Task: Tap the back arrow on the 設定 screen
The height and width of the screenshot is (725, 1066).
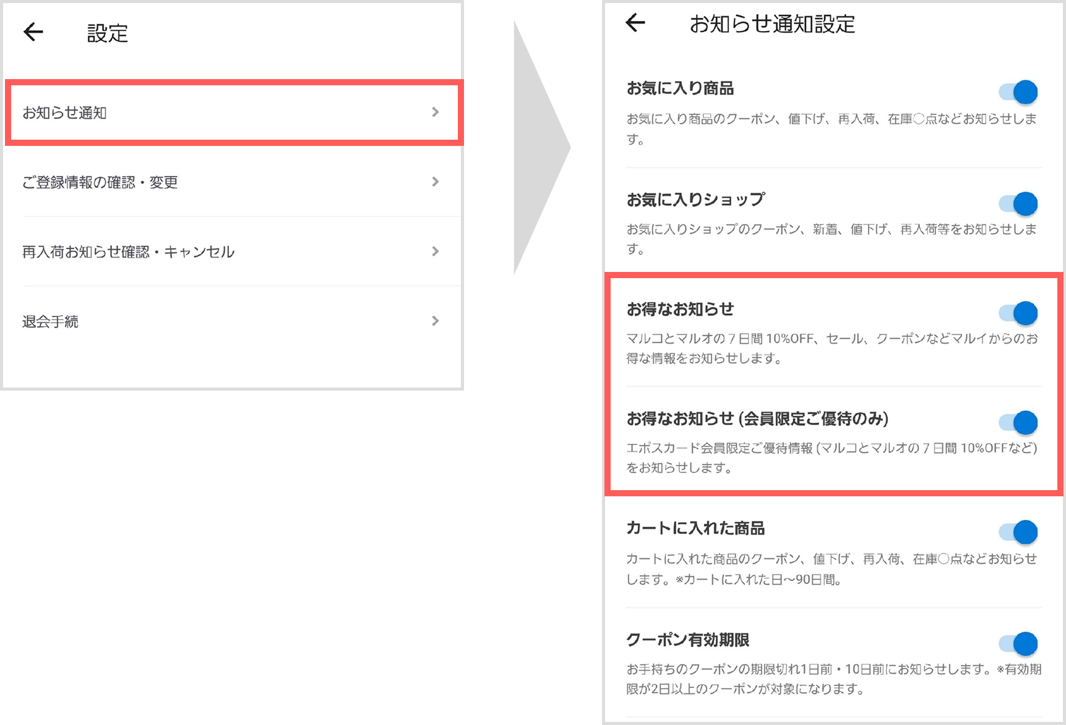Action: (33, 32)
